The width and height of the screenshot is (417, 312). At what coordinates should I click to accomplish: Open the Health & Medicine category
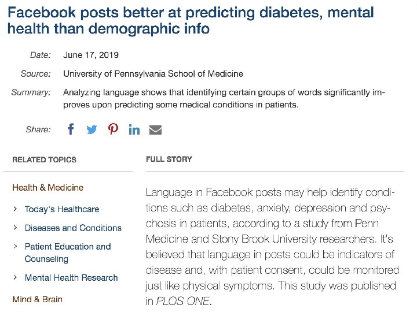[47, 187]
